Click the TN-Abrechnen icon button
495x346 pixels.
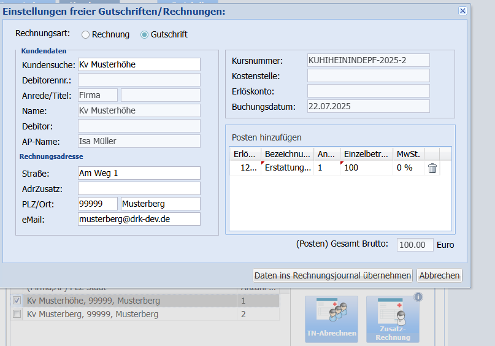[x=331, y=318]
